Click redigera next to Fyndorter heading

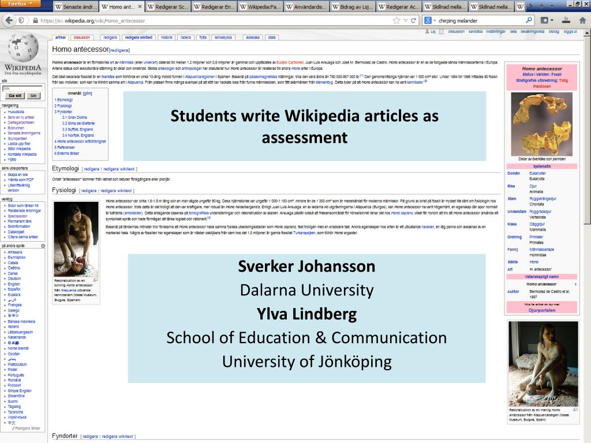tap(90, 436)
